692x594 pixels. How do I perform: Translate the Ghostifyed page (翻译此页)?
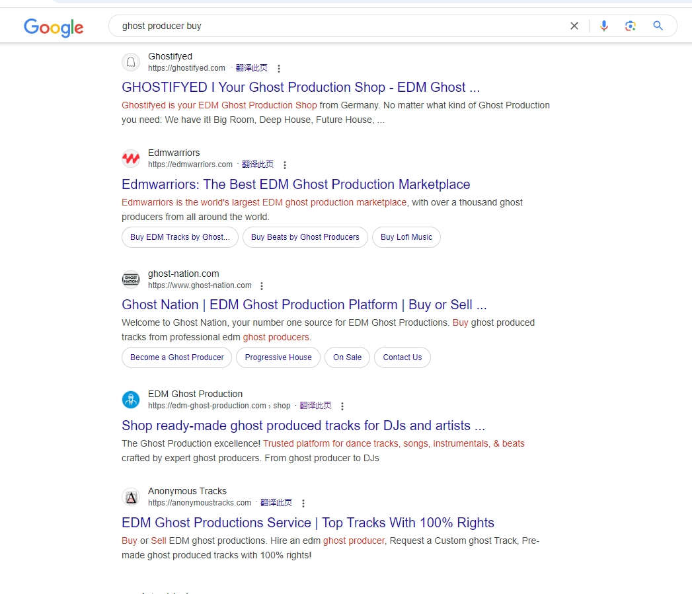[252, 68]
